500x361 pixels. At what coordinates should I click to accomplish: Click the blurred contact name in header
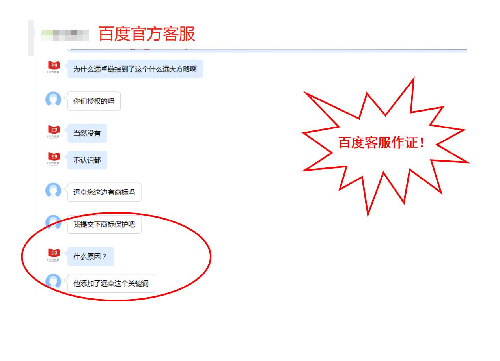(65, 35)
